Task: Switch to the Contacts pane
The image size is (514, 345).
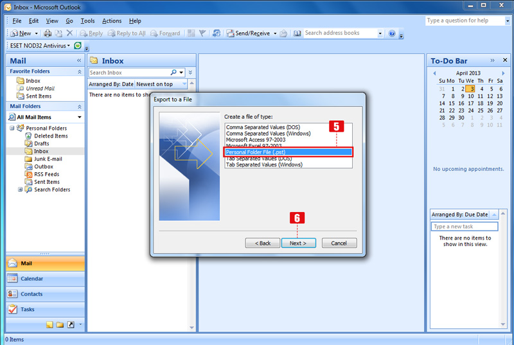Action: click(x=45, y=294)
